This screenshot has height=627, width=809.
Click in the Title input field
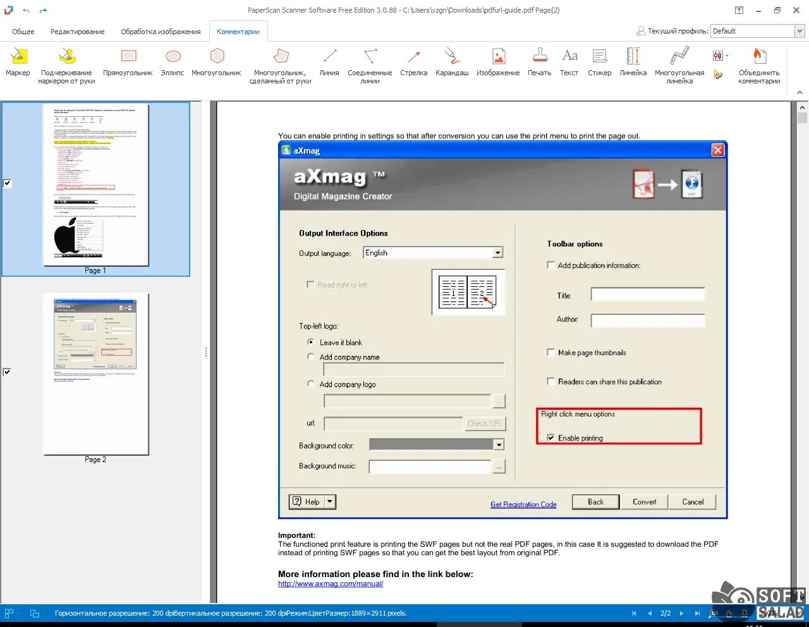(648, 295)
